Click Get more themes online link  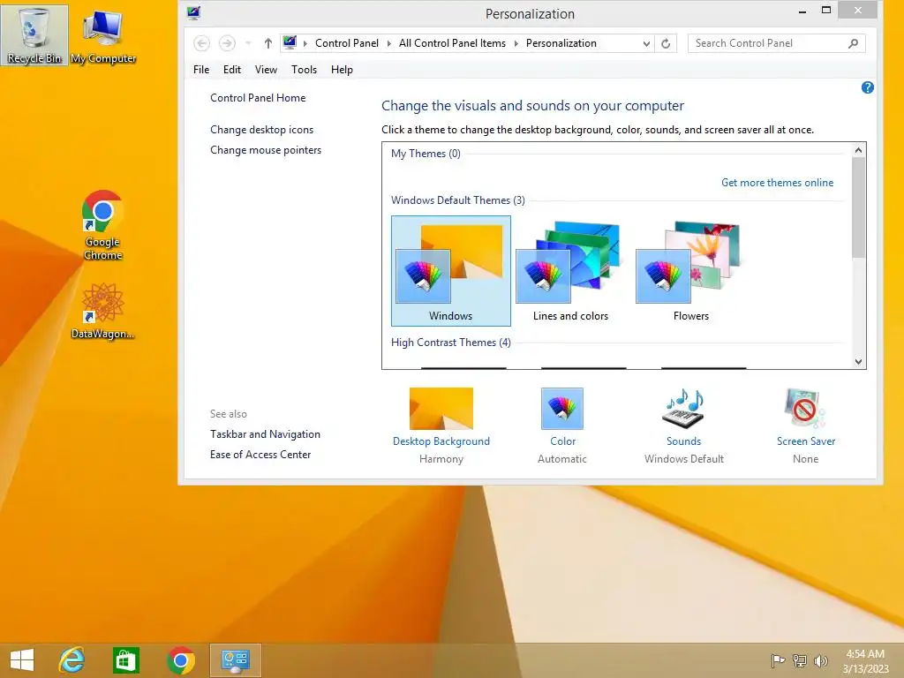click(x=777, y=183)
